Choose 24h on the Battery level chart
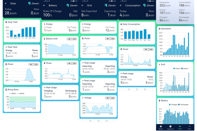Screen dimensions: 197x131 coord(74,39)
